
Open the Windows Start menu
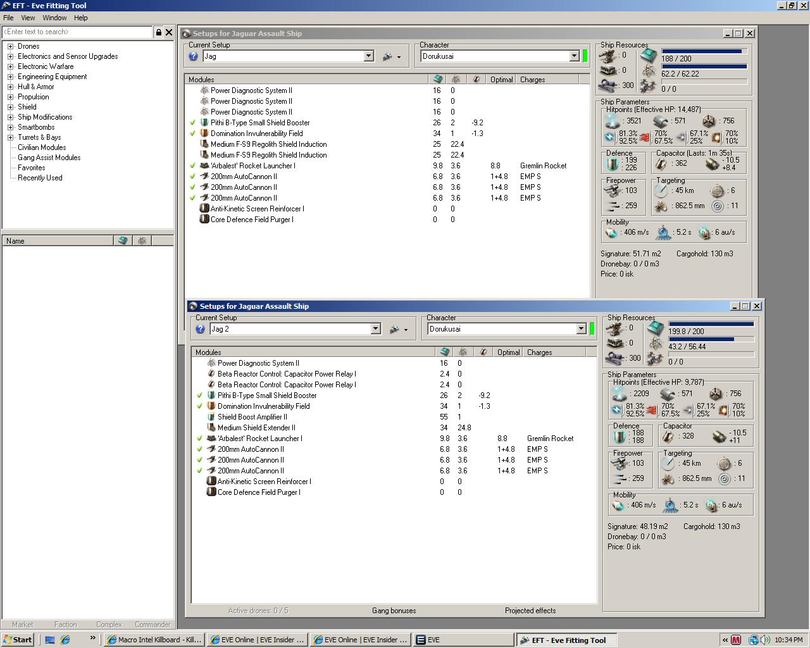point(18,640)
